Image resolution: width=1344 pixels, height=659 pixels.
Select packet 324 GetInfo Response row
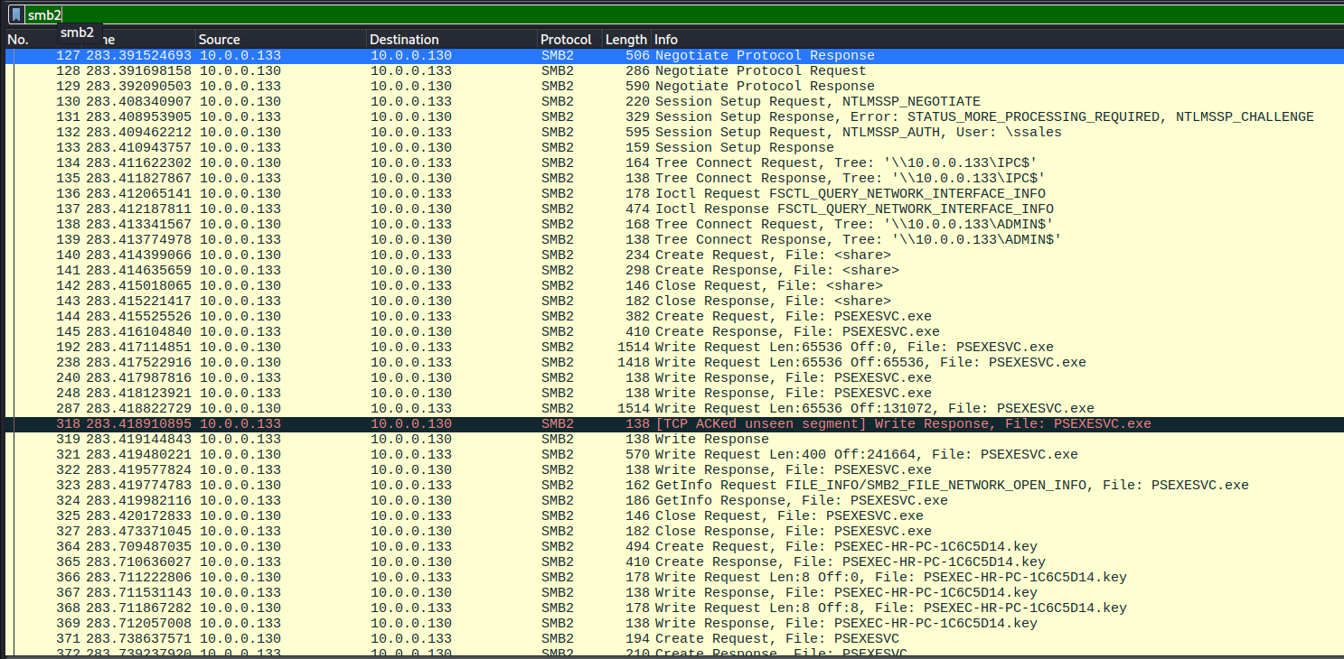673,500
